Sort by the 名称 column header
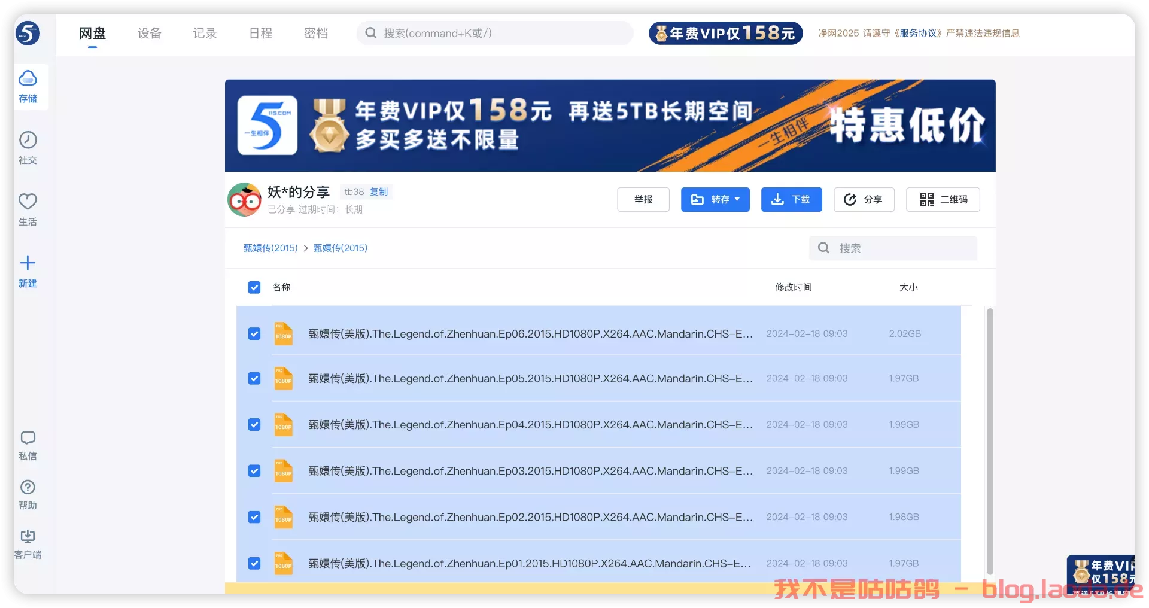This screenshot has height=608, width=1149. 281,287
